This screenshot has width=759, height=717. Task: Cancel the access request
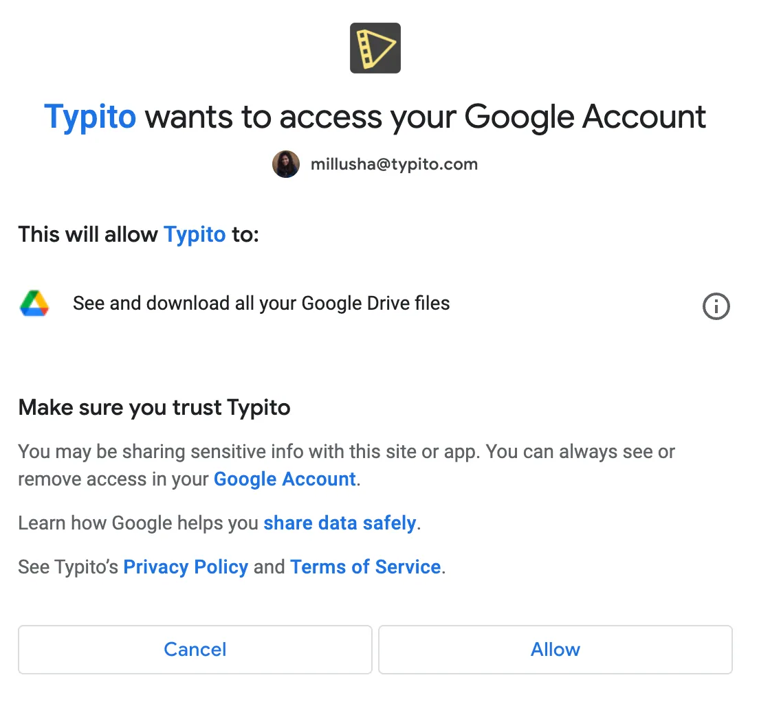195,649
